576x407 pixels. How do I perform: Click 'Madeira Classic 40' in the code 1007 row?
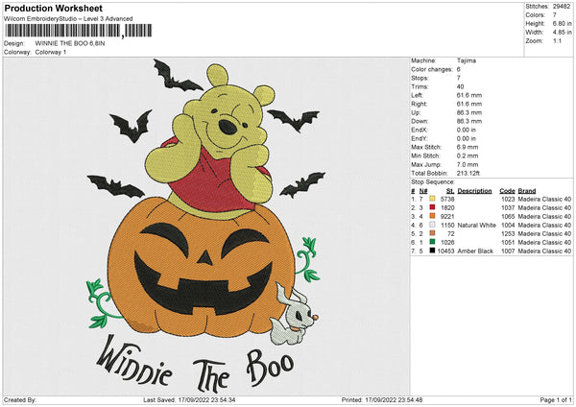544,251
